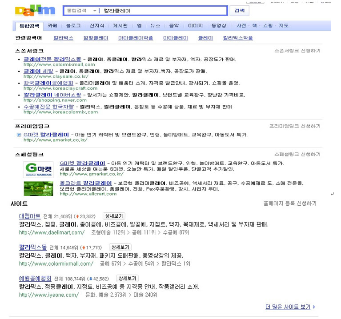Click 프리미엄링크 신청하기 link

click(295, 126)
